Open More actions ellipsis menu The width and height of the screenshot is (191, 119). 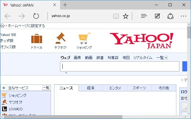tap(184, 16)
